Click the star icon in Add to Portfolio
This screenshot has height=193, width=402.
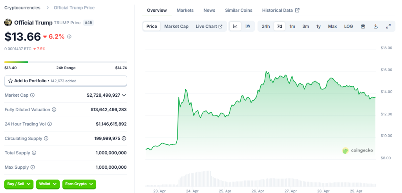click(11, 81)
